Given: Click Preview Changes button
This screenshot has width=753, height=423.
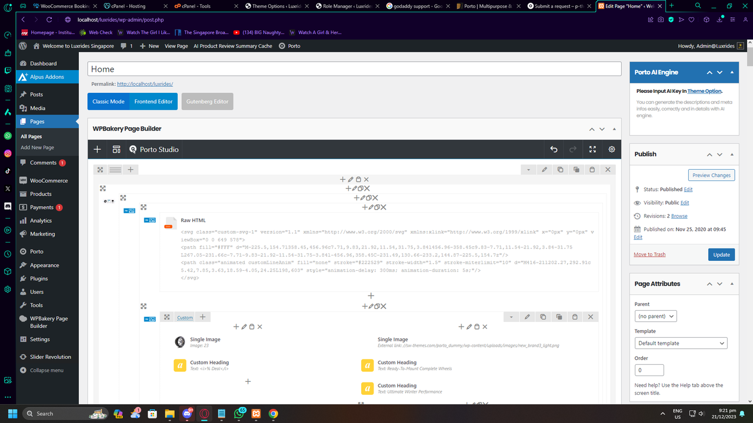Looking at the screenshot, I should 711,175.
